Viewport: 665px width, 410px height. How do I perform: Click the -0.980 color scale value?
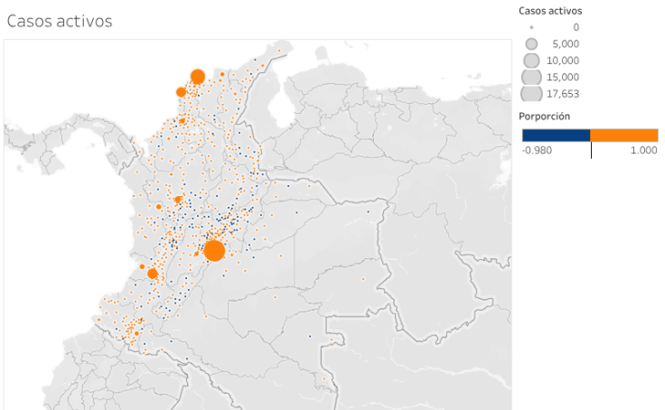pos(537,150)
